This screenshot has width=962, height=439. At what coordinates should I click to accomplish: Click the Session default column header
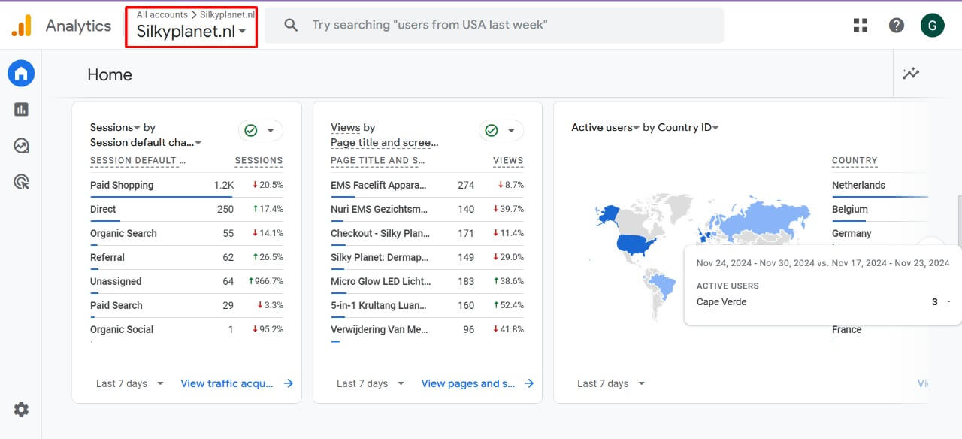point(138,161)
